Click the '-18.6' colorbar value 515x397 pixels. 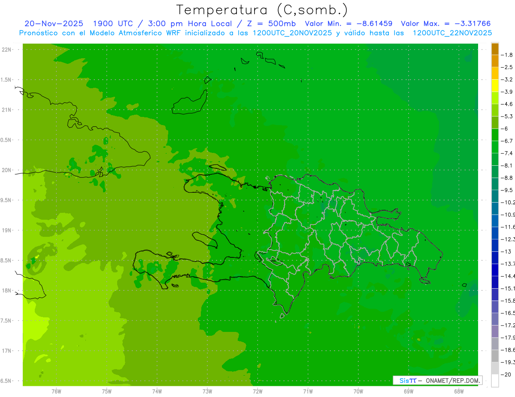pos(508,350)
